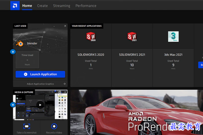The image size is (203, 135).
Task: Click the Blender application icon
Action: pos(20,43)
